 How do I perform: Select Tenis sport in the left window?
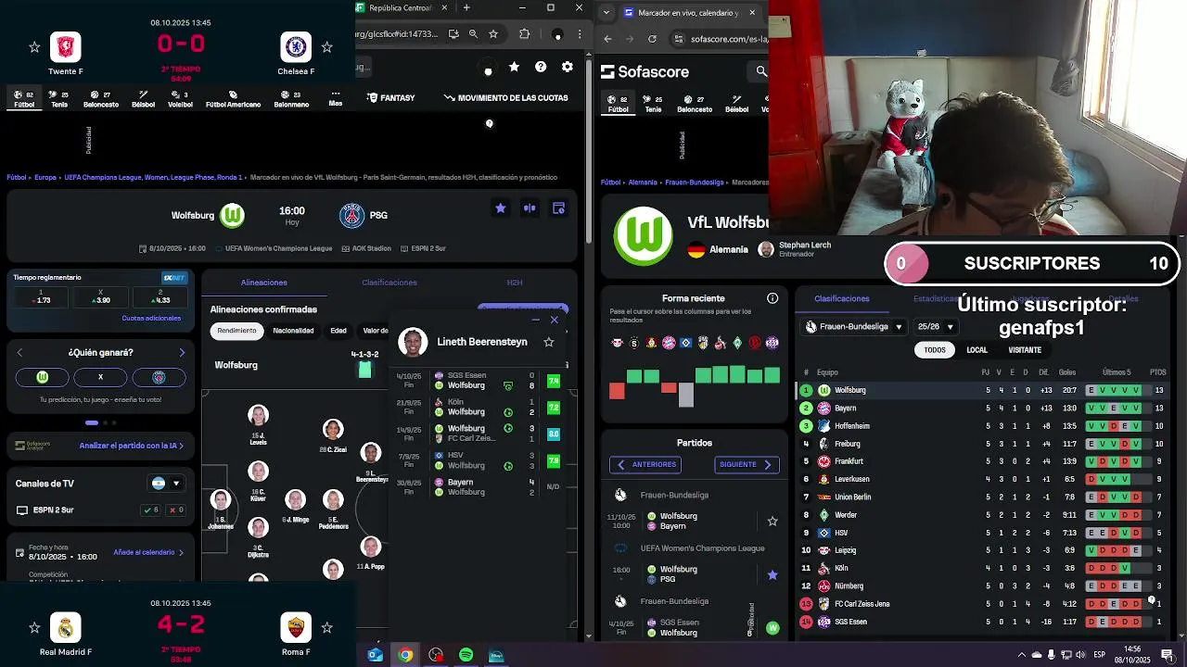[59, 99]
